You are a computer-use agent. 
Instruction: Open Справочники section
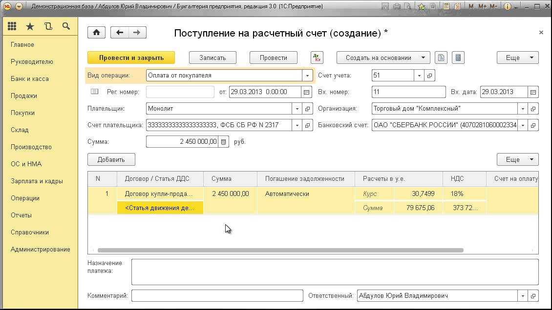pyautogui.click(x=30, y=232)
